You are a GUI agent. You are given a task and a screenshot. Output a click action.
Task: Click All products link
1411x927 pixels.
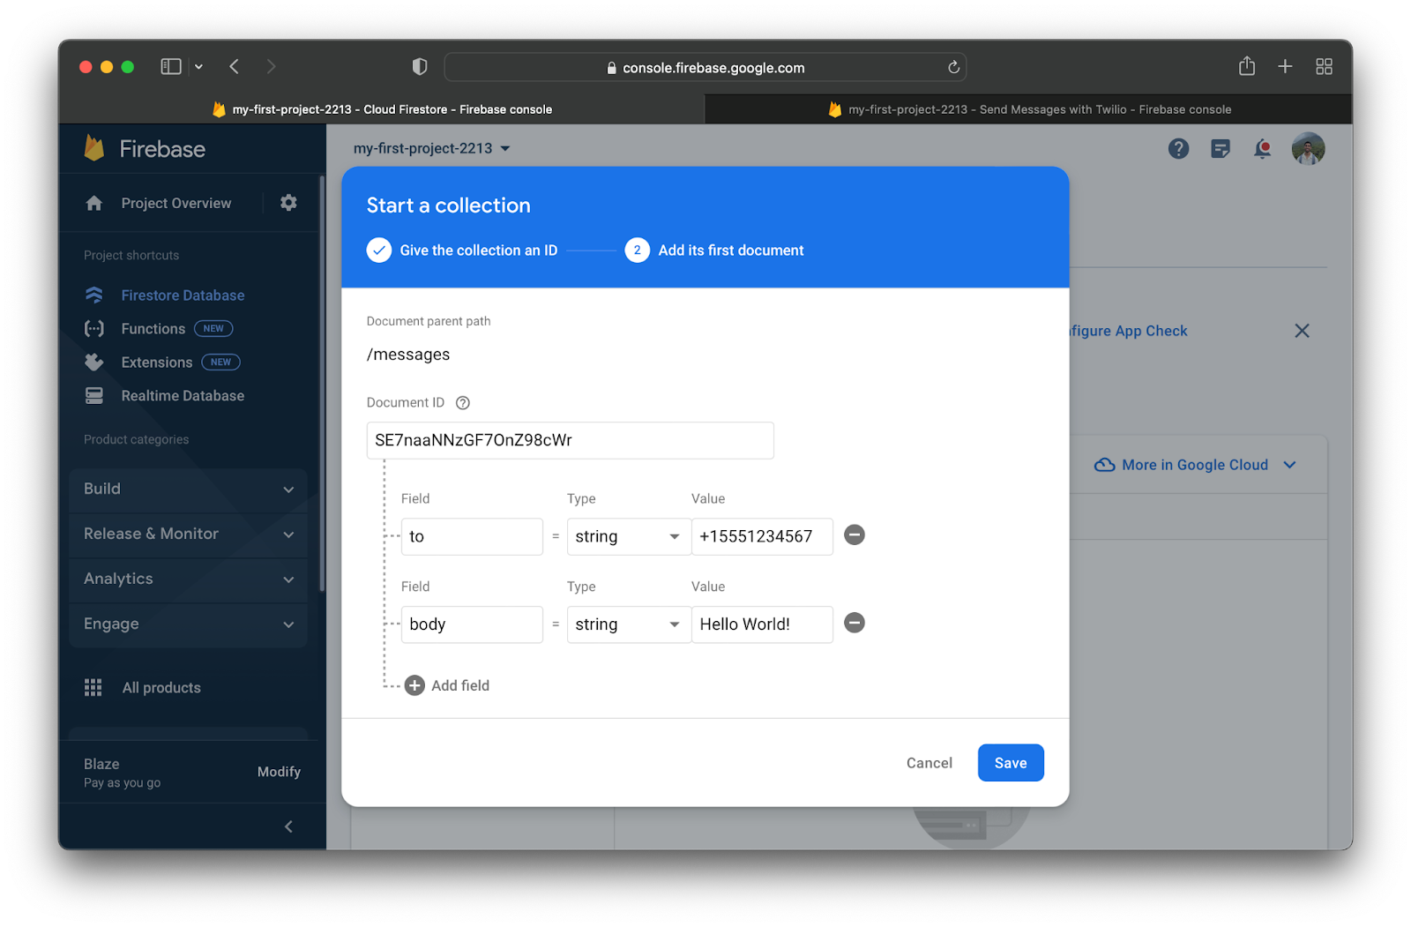pos(161,688)
